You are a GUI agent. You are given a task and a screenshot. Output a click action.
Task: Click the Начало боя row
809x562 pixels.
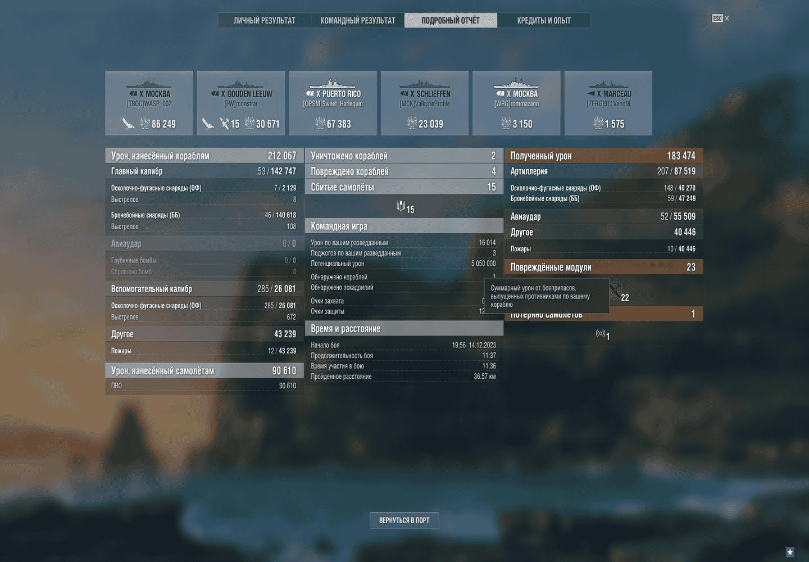coord(404,345)
